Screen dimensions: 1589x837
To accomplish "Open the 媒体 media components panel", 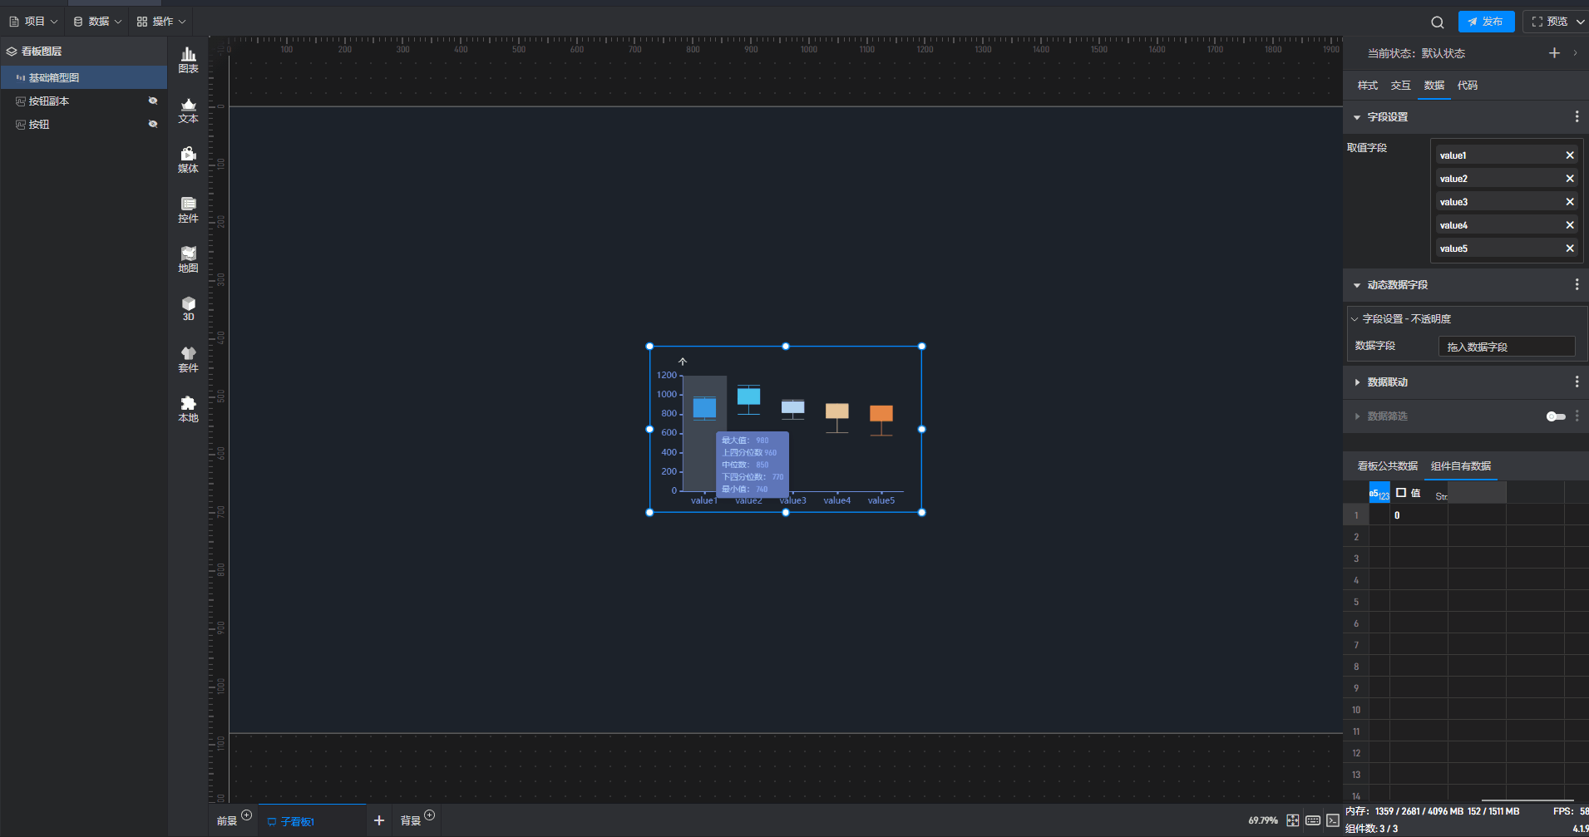I will (x=189, y=160).
